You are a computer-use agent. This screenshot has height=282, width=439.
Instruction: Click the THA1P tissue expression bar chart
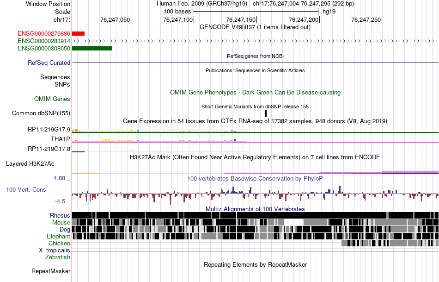159,140
